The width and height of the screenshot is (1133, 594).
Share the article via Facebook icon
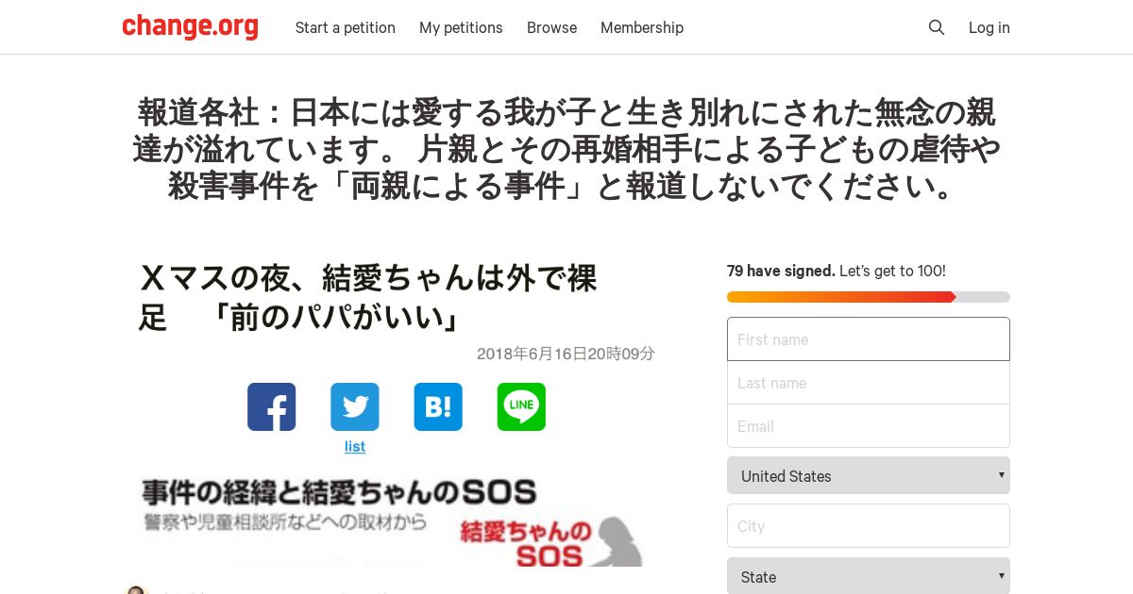pos(272,407)
